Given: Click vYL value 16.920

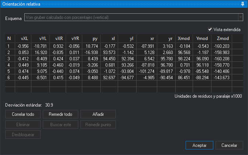Looking at the screenshot, I should pyautogui.click(x=41, y=53).
